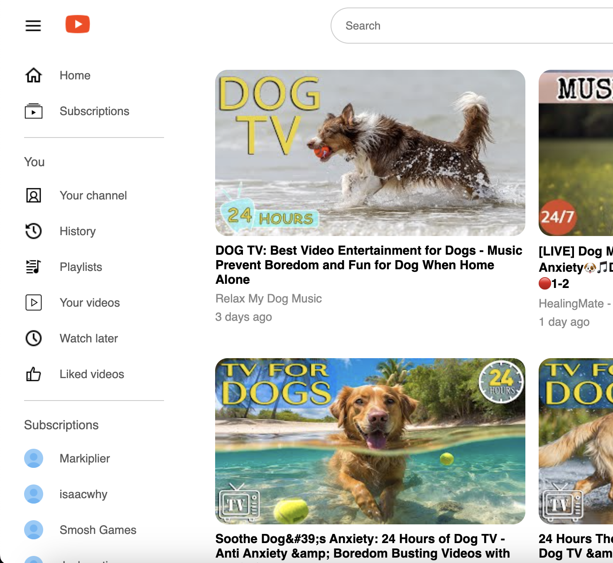Click the '3 days ago' upload date
613x563 pixels.
point(244,317)
